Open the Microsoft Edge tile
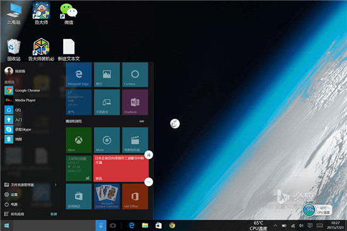The width and height of the screenshot is (347, 231). tap(79, 74)
